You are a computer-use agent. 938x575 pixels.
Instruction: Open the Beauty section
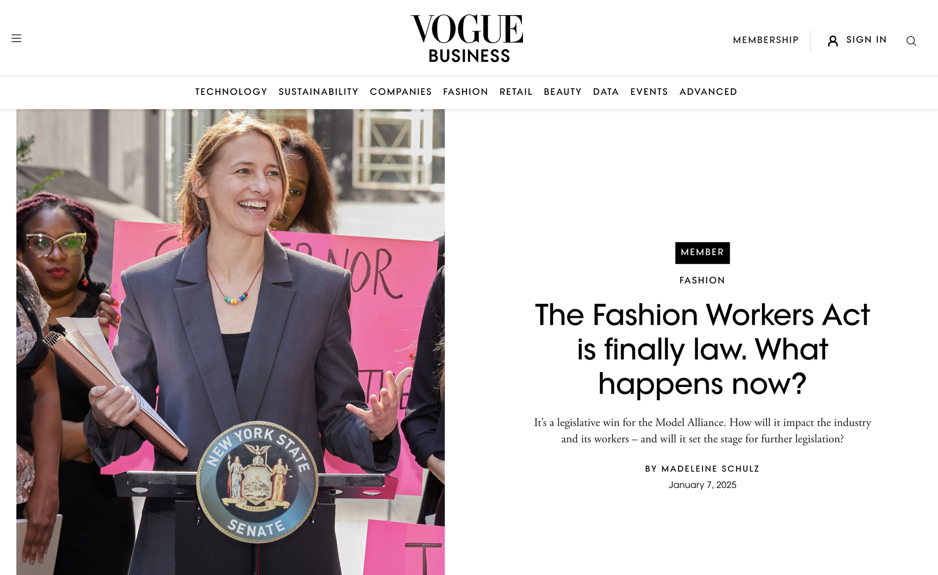tap(562, 92)
